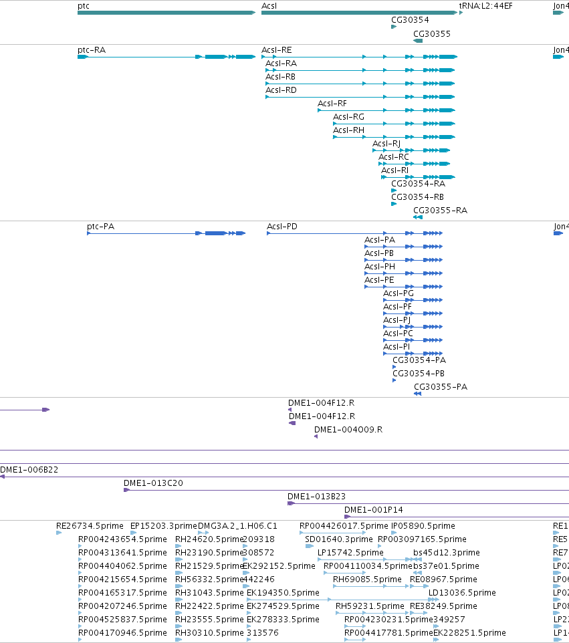Select the Acsl-PA protein label
Image resolution: width=569 pixels, height=643 pixels.
(x=380, y=240)
